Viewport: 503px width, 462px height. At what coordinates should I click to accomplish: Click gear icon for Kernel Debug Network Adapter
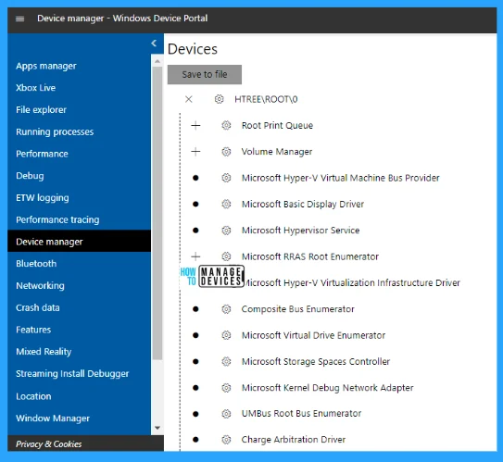[x=226, y=388]
